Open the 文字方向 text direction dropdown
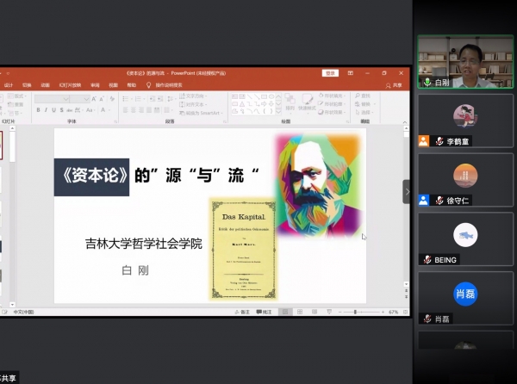This screenshot has height=384, width=517. 193,96
